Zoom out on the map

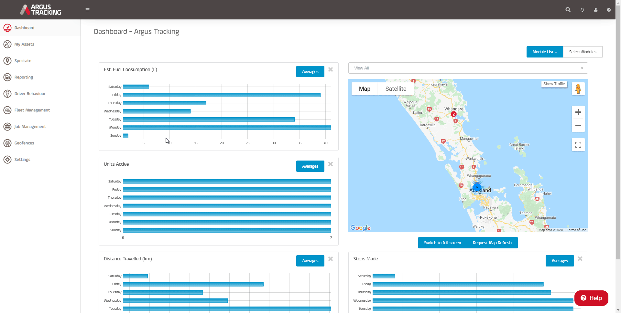pyautogui.click(x=578, y=125)
